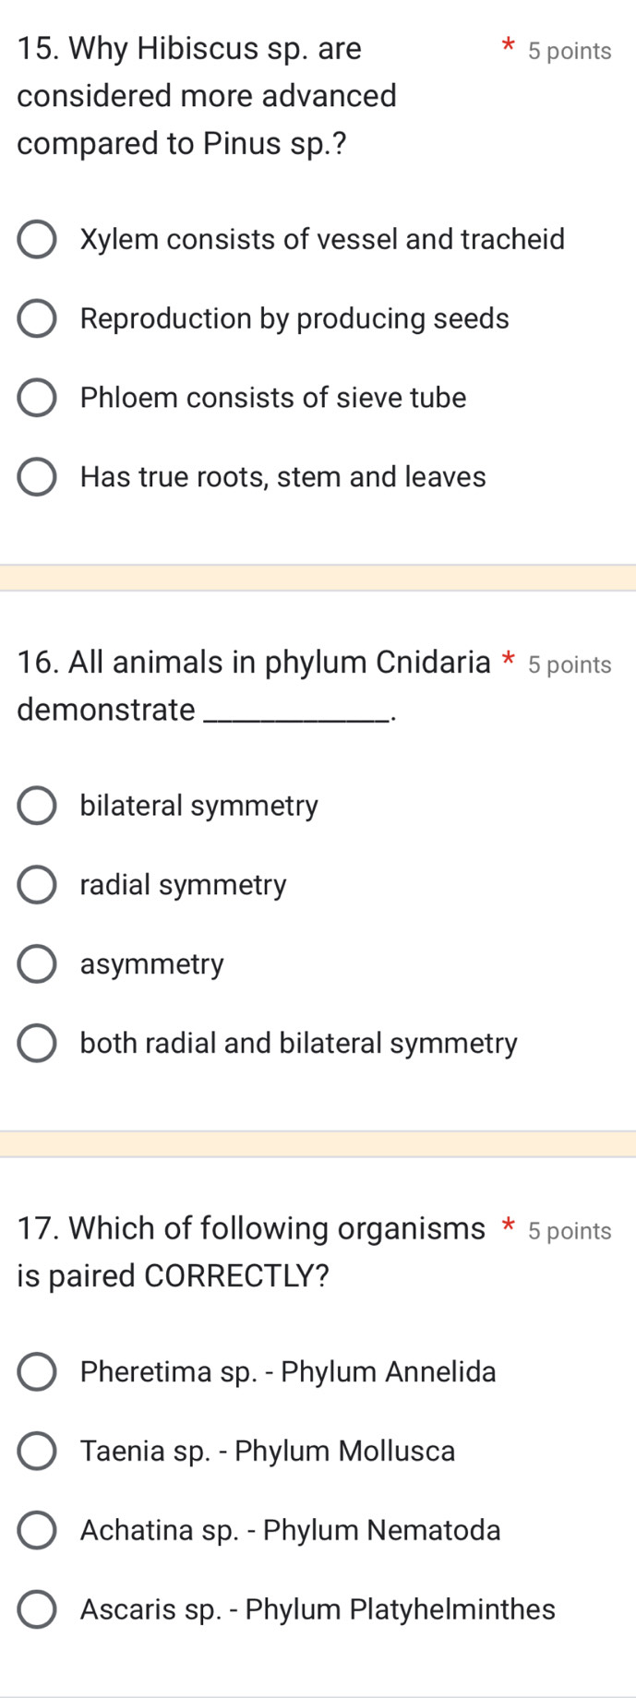The width and height of the screenshot is (636, 1698).
Task: Pick 'Phloem consists of sieve tube' option
Action: pos(37,399)
